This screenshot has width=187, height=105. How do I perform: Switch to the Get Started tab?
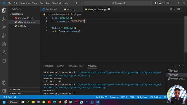[x=51, y=9]
